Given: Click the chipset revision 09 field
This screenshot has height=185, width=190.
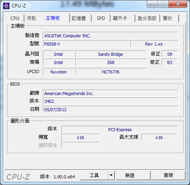Looking at the screenshot, I should pos(170,54).
